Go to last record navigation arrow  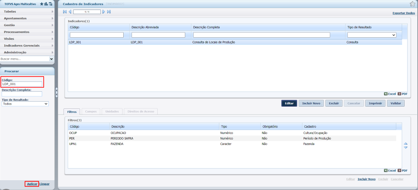(109, 12)
